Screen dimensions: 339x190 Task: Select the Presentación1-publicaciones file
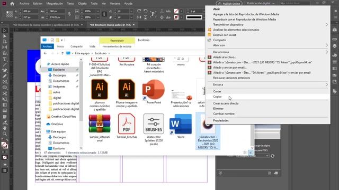181,98
